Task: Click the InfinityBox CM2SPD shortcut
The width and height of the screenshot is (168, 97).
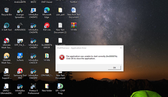Action: pyautogui.click(x=33, y=71)
